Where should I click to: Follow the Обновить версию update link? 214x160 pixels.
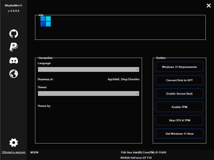pyautogui.click(x=14, y=152)
